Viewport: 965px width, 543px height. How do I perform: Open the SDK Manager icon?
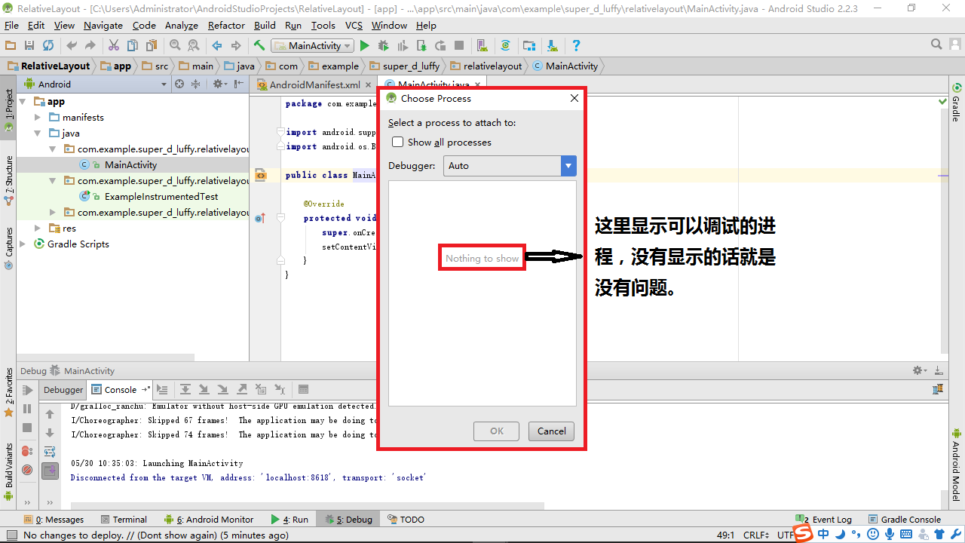(x=552, y=45)
